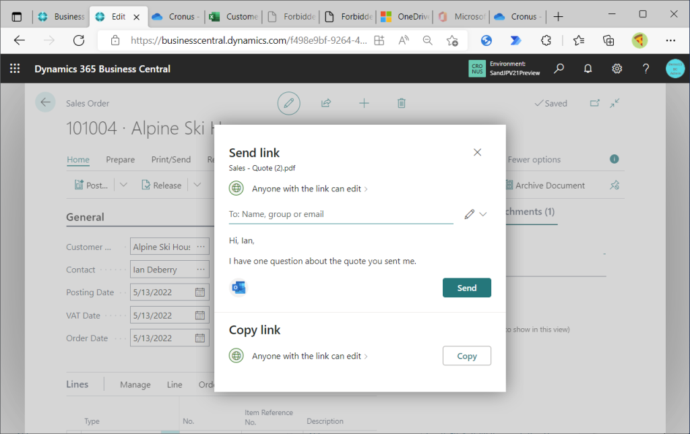Screen dimensions: 690x434
Task: Click Fewer options
Action: (534, 160)
